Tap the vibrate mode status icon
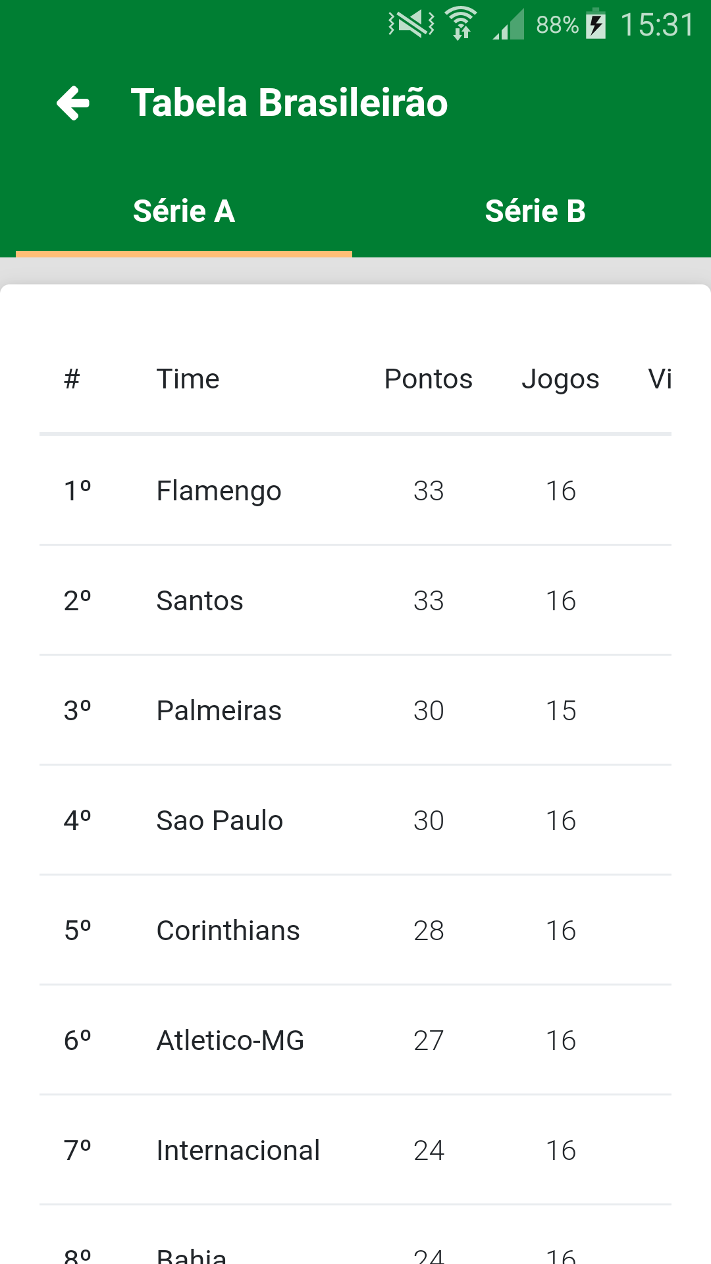 [x=411, y=24]
